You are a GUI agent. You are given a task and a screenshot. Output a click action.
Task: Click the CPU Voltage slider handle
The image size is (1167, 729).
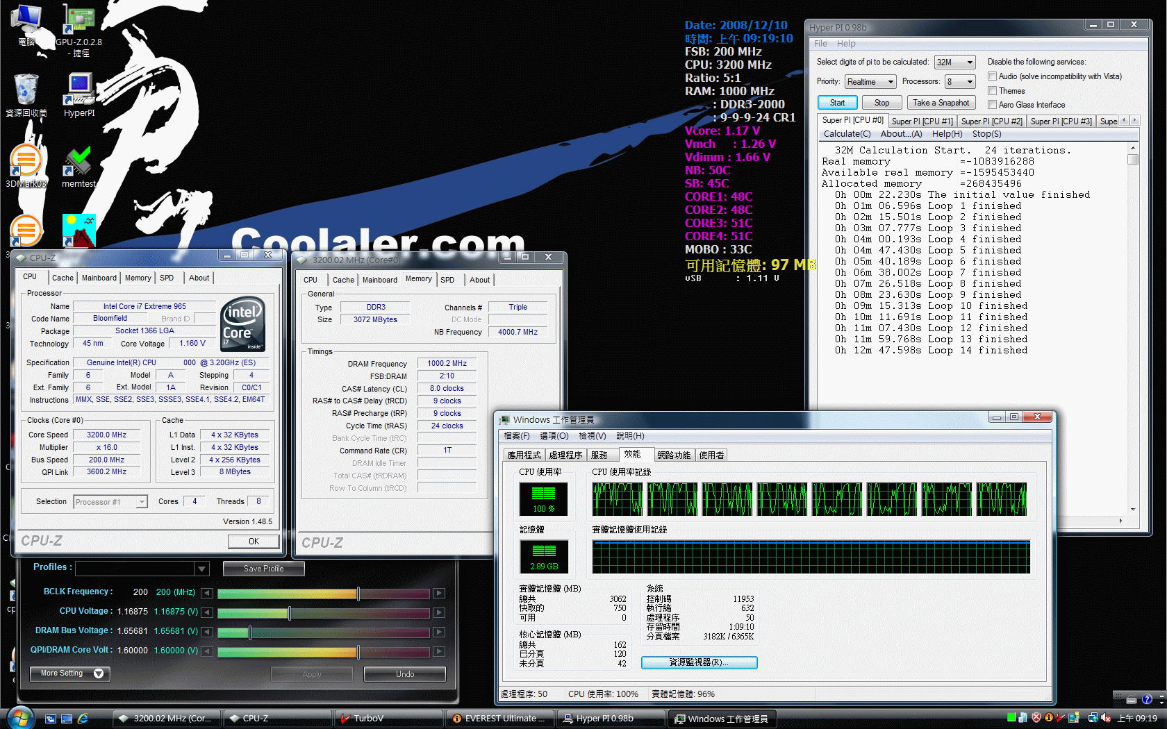click(290, 612)
